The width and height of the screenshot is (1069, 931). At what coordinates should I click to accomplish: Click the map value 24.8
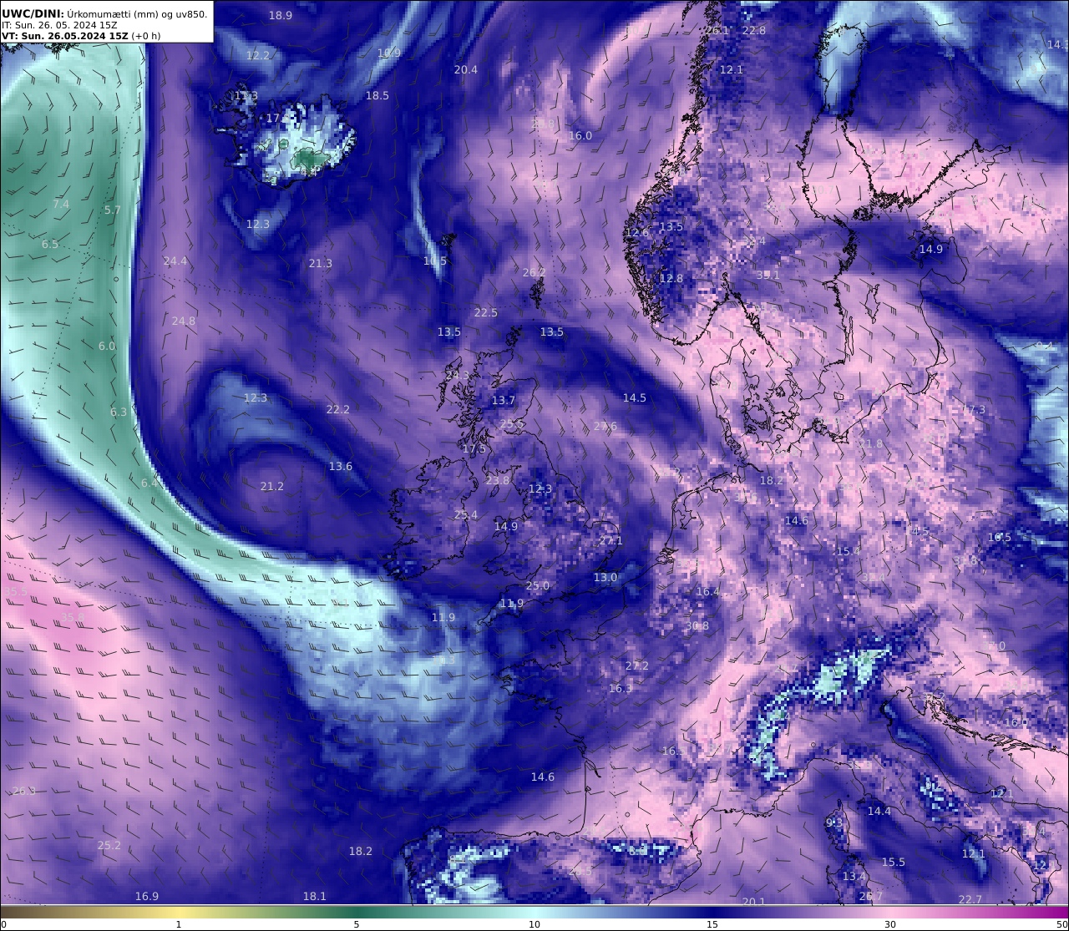click(184, 321)
